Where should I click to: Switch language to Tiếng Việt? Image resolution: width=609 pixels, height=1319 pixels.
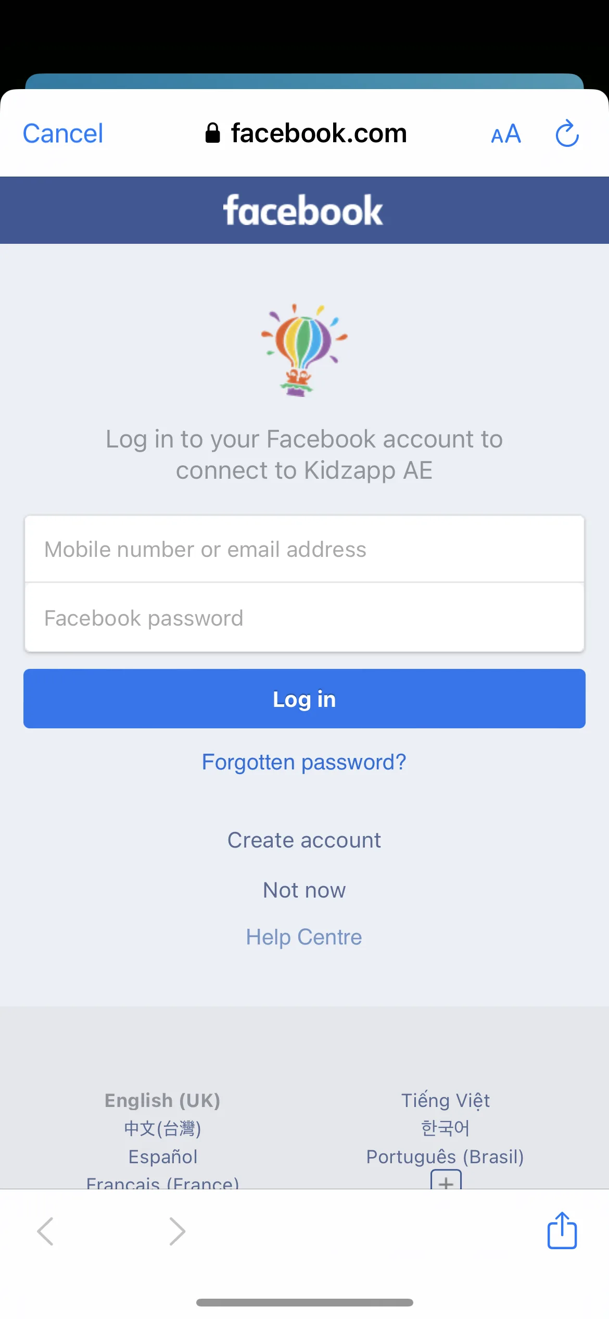pos(446,1100)
